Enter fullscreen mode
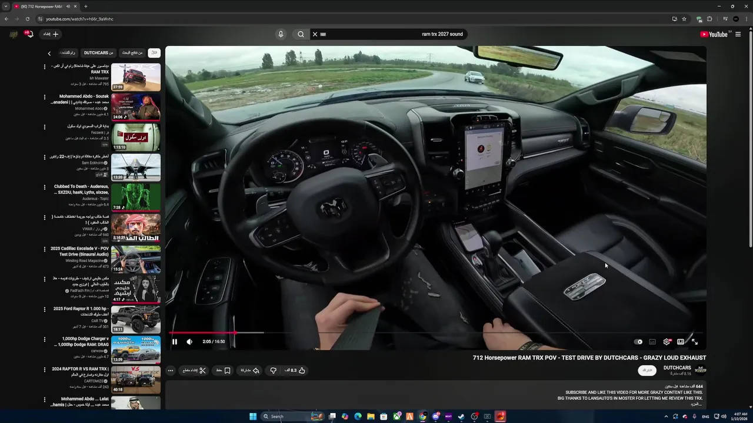Viewport: 753px width, 423px height. pos(695,341)
